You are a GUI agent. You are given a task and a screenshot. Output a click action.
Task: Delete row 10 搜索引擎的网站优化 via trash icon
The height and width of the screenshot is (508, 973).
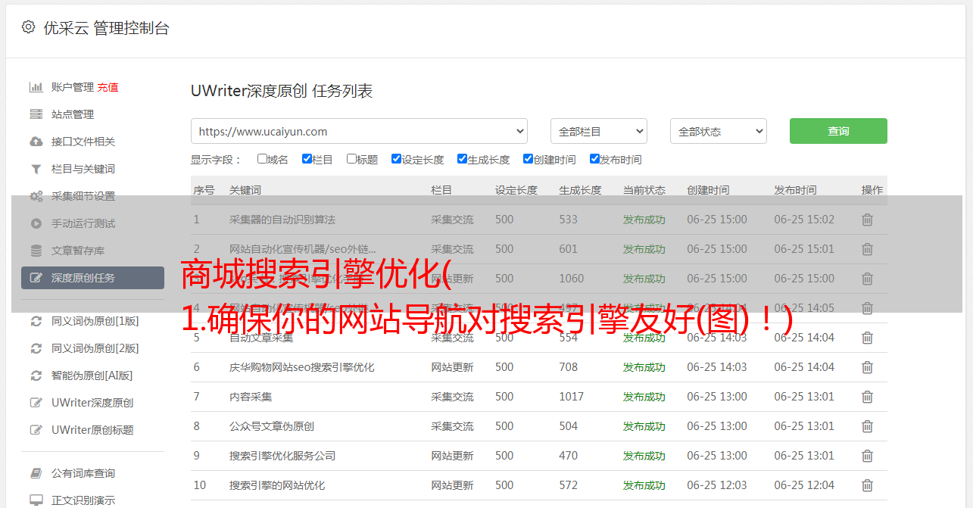[868, 485]
